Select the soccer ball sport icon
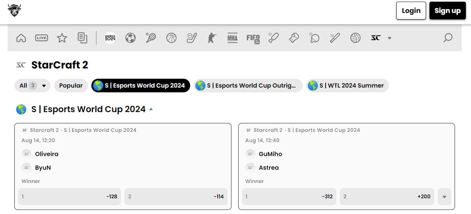Viewport: 471px width, 214px height. (131, 38)
